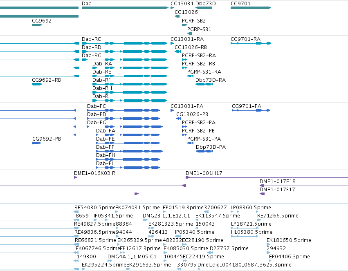The width and height of the screenshot is (348, 271).
Task: Click the Dab-PC protein label
Action: [x=97, y=106]
